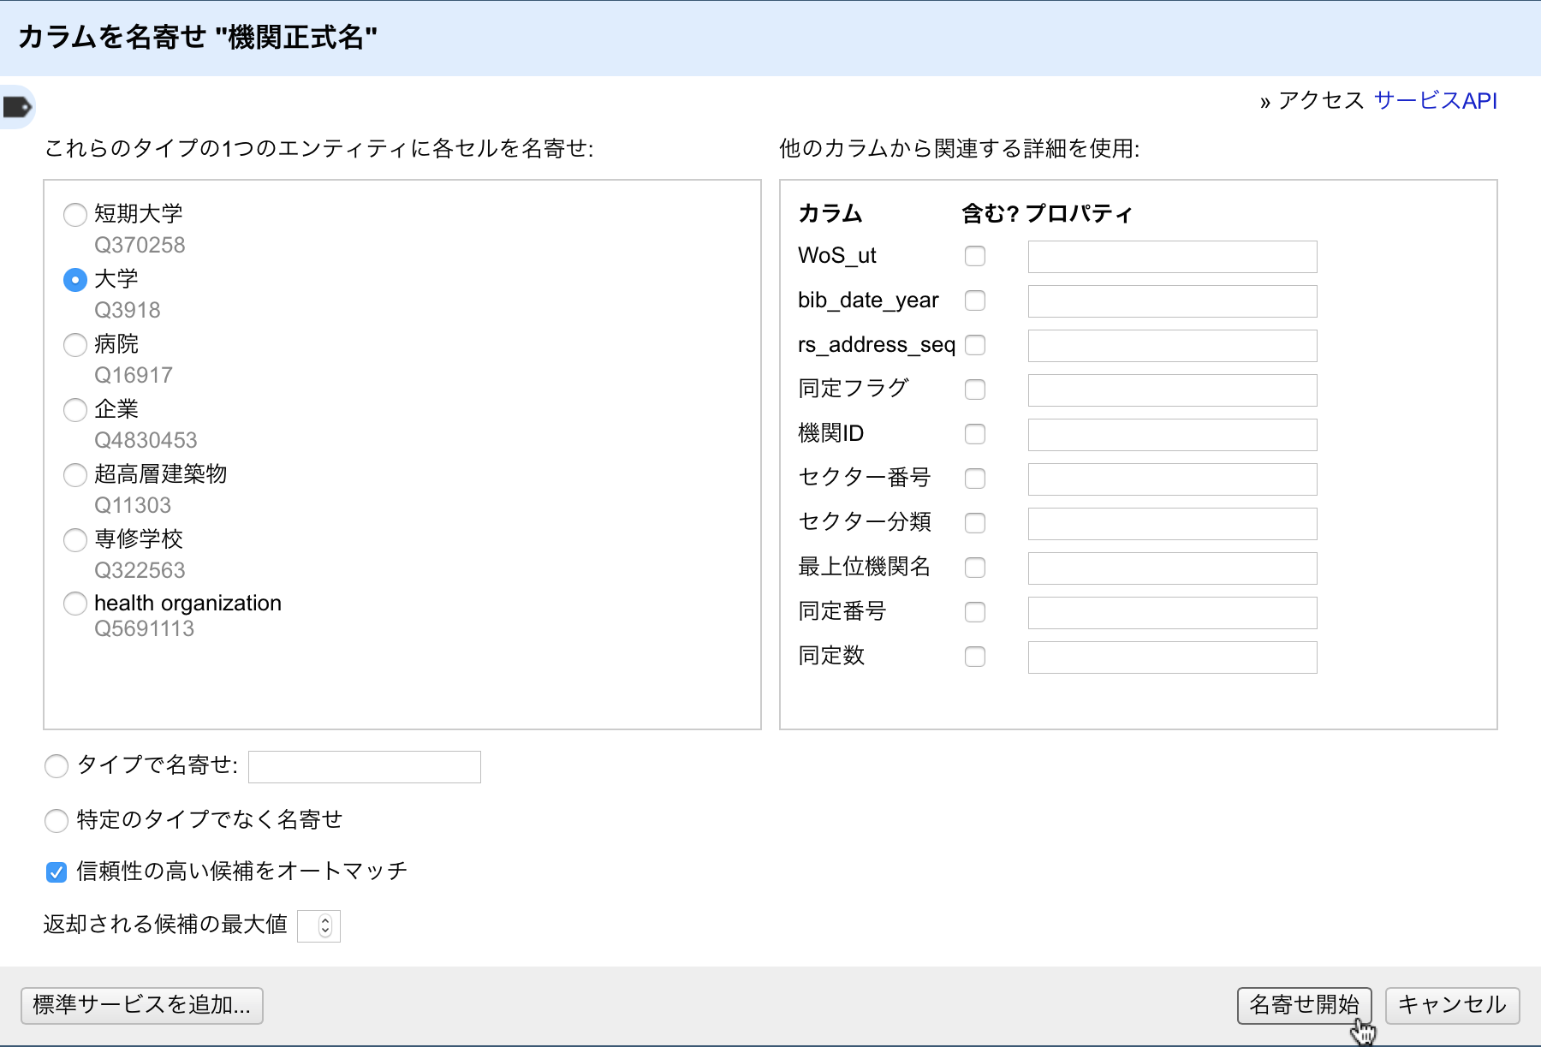The image size is (1541, 1047).
Task: Select the 大学 radio button
Action: 75,279
